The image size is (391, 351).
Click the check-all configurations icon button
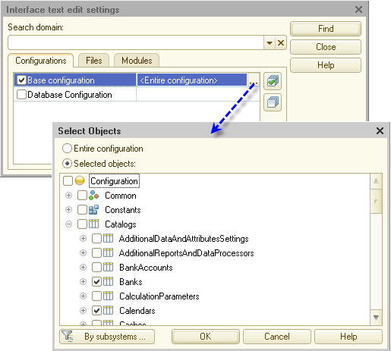pos(273,81)
